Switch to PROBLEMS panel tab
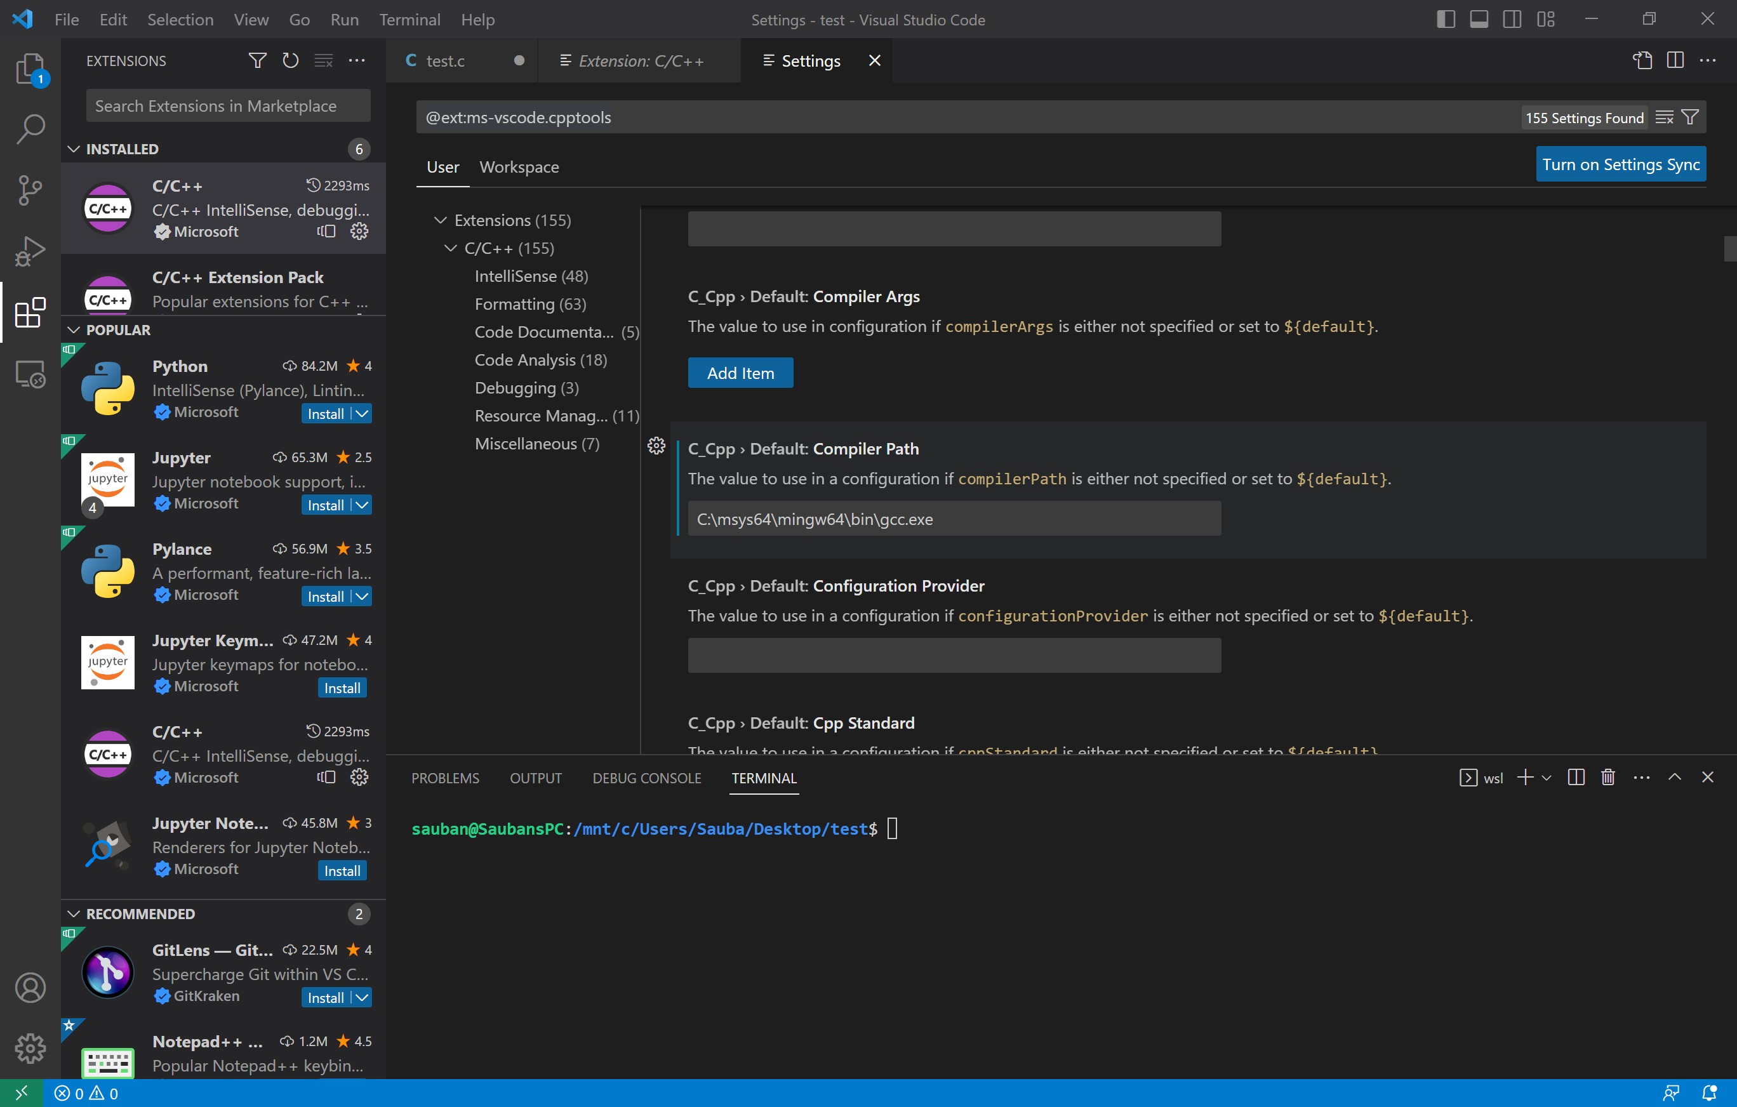 click(445, 778)
